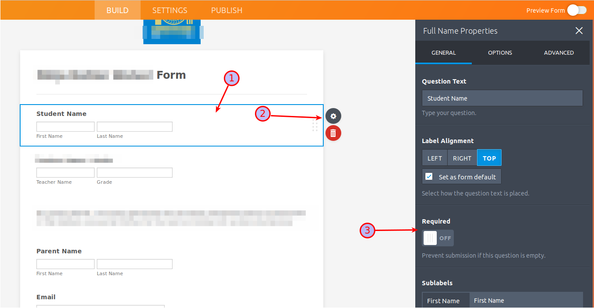
Task: Click the form logo image at top
Action: pyautogui.click(x=172, y=31)
